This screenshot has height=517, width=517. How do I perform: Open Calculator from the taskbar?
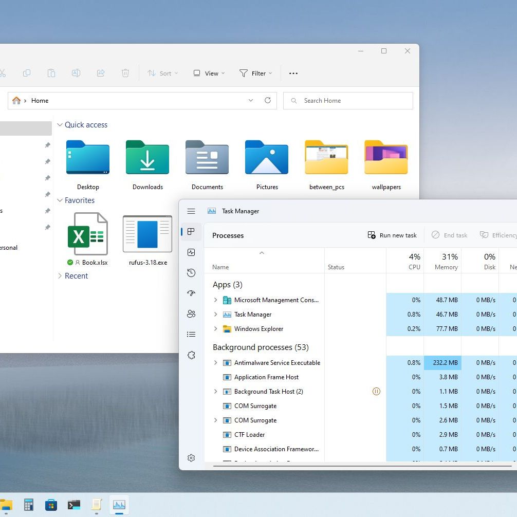(x=29, y=505)
